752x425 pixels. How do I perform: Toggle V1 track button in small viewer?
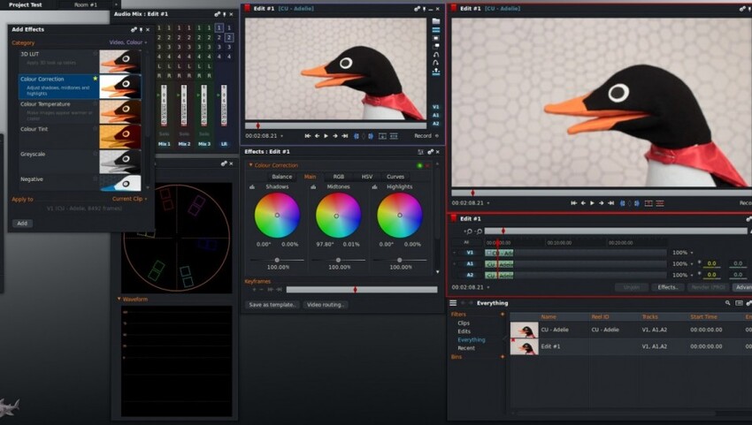[x=435, y=107]
